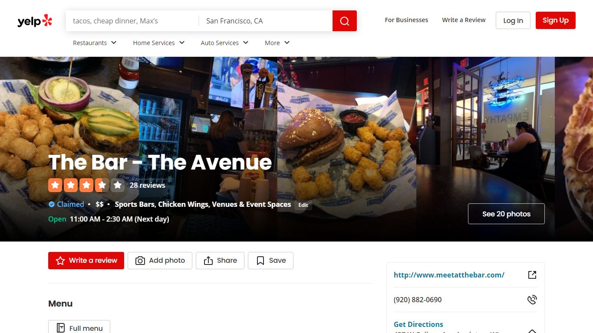Click the search keywords input field

point(132,21)
